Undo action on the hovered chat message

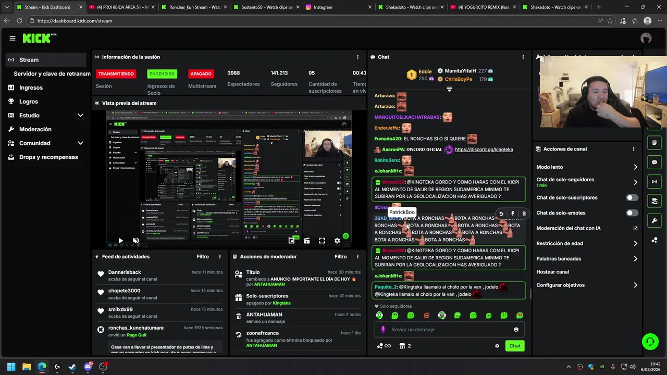tap(501, 214)
